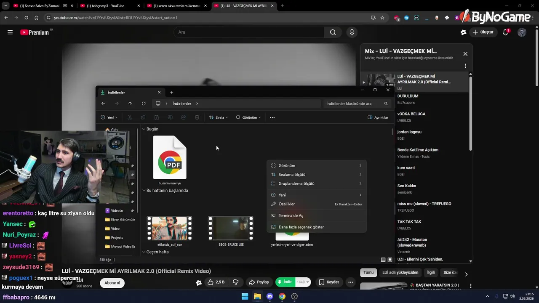
Task: Open more actions (…) under the video
Action: pos(350,282)
